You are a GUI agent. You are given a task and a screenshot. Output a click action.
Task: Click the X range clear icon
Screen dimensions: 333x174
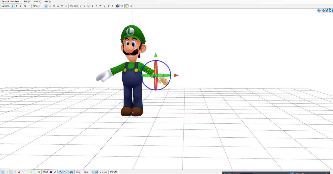66,6
